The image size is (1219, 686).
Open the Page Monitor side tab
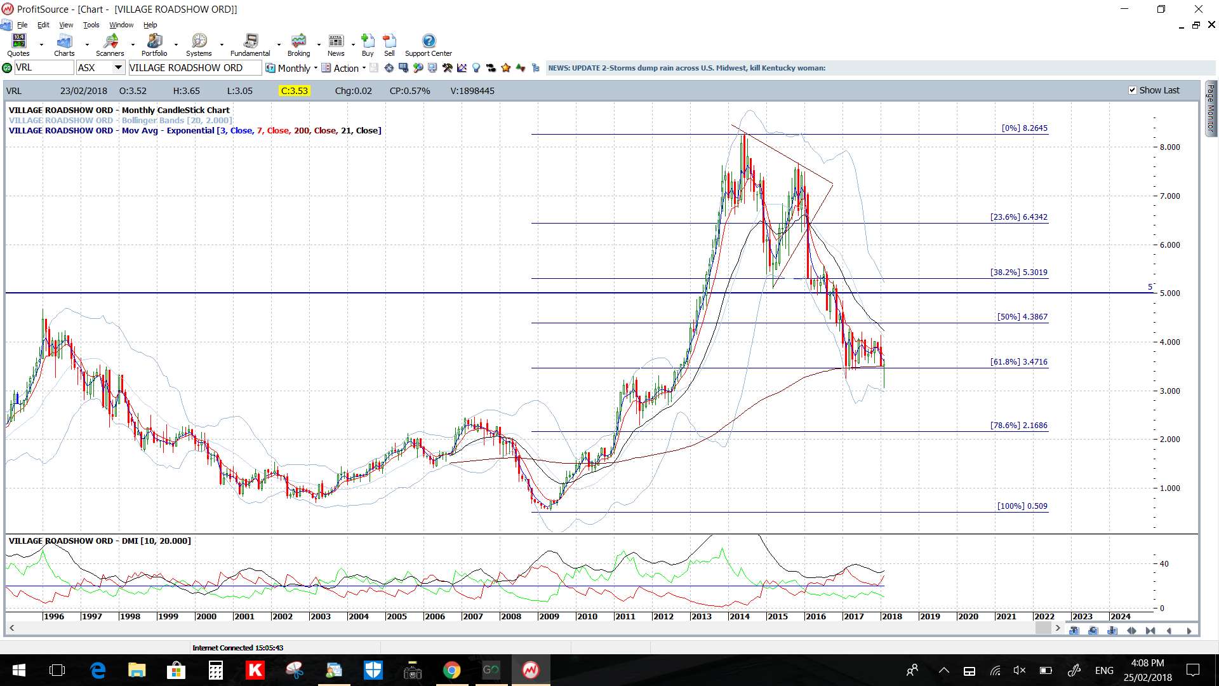tap(1211, 108)
